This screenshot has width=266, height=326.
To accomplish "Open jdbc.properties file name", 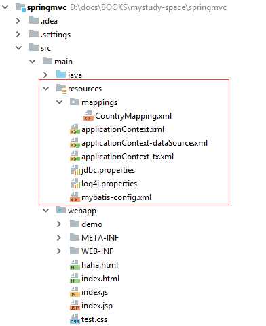I will (109, 170).
